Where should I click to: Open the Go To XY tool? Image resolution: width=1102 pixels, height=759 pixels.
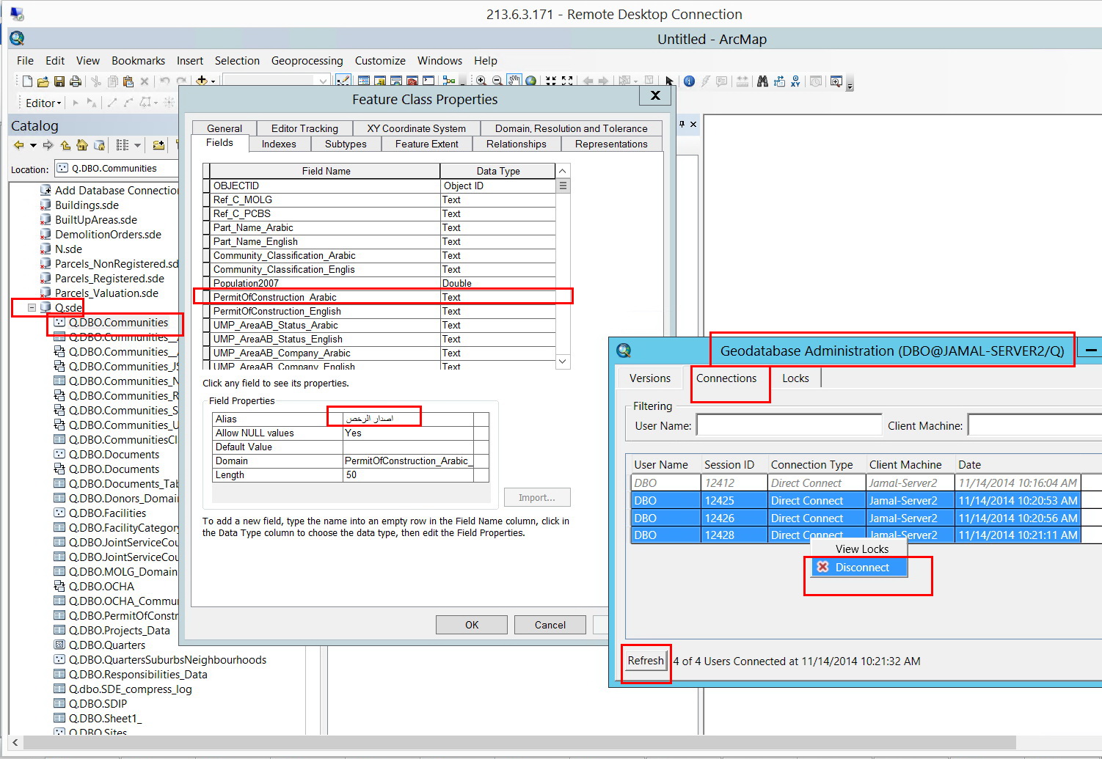point(795,81)
